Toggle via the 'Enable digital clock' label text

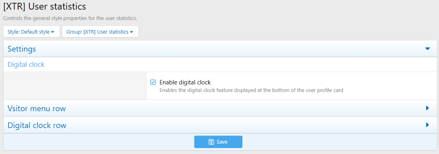[185, 82]
